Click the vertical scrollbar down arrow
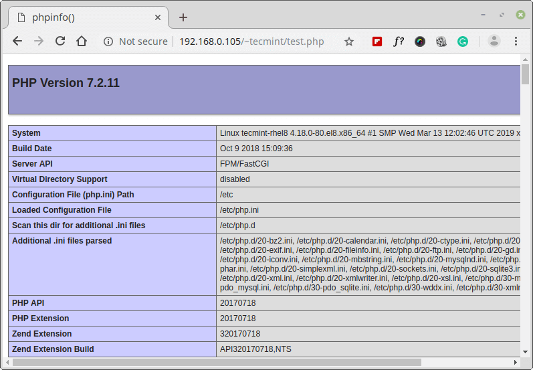Viewport: 533px width, 370px height. click(525, 352)
